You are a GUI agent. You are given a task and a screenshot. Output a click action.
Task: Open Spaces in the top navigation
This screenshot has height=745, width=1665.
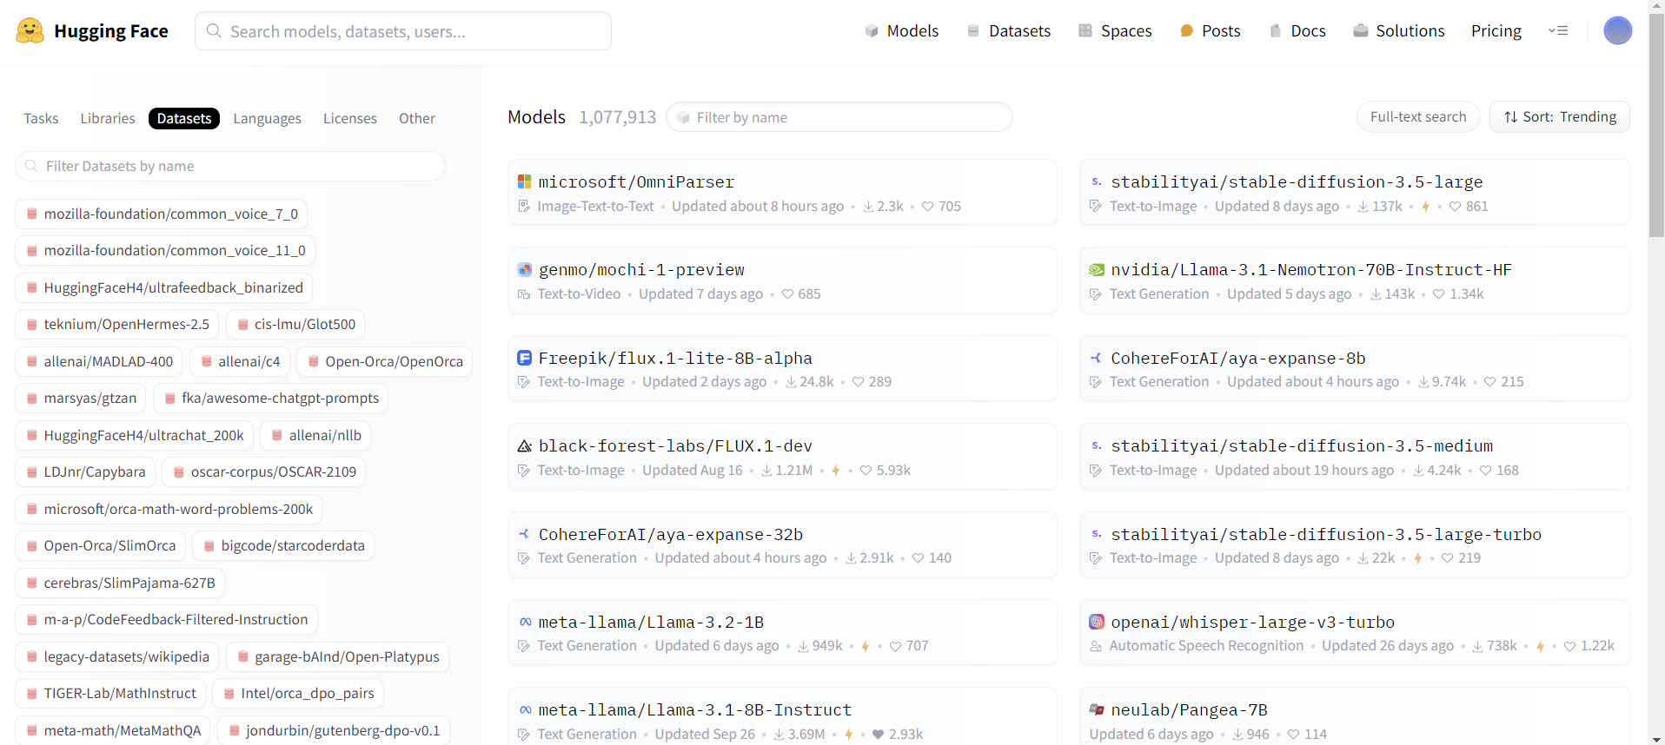click(1115, 30)
